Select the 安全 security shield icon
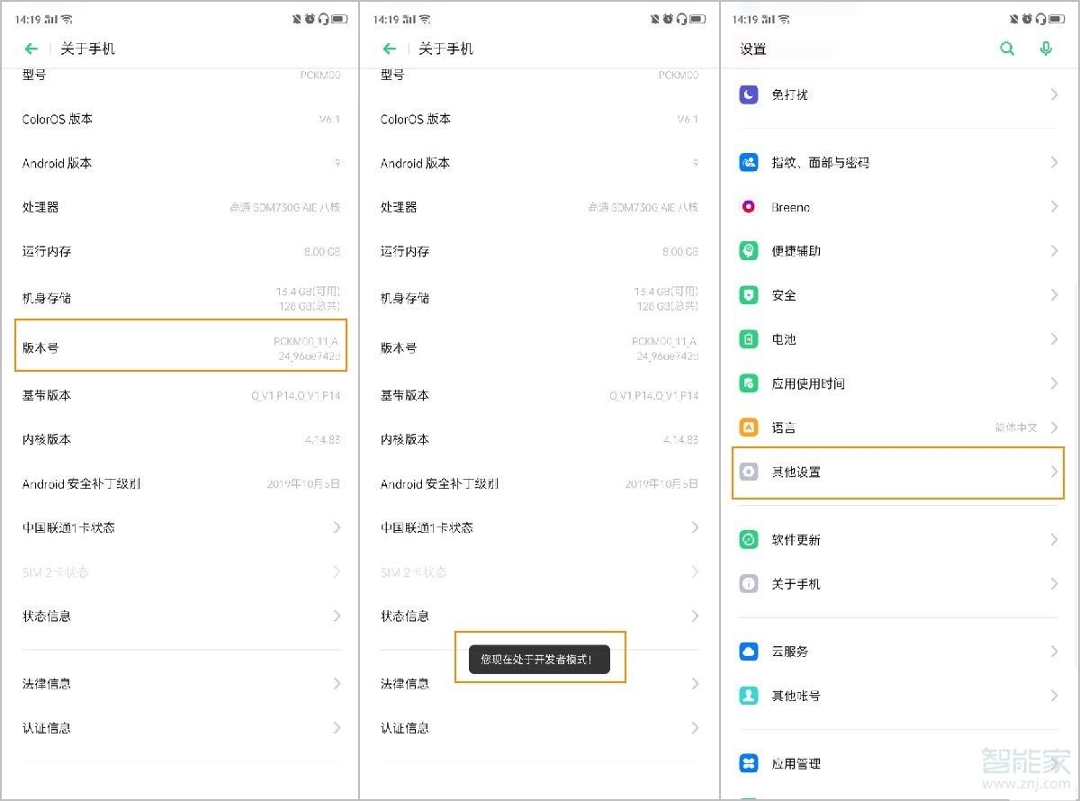The image size is (1080, 801). click(749, 294)
